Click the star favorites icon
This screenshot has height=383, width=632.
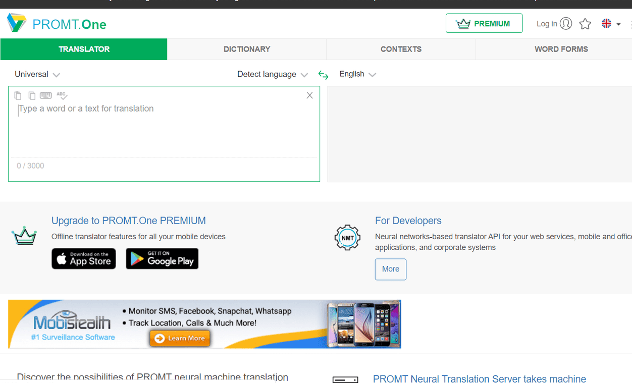[x=585, y=24]
